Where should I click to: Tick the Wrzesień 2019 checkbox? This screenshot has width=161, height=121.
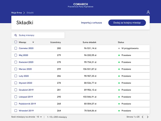tap(16, 111)
